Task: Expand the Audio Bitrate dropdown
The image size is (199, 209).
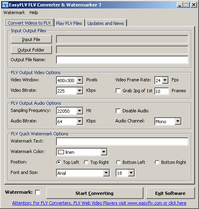Action: coord(80,121)
